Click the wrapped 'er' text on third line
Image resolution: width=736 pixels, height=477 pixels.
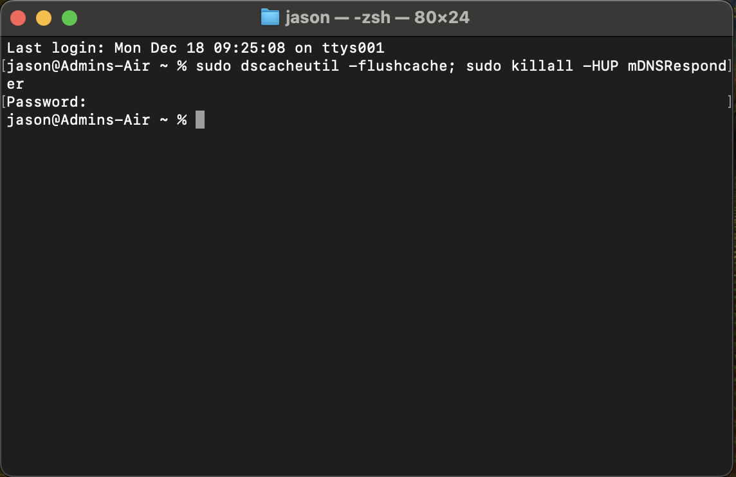[15, 84]
